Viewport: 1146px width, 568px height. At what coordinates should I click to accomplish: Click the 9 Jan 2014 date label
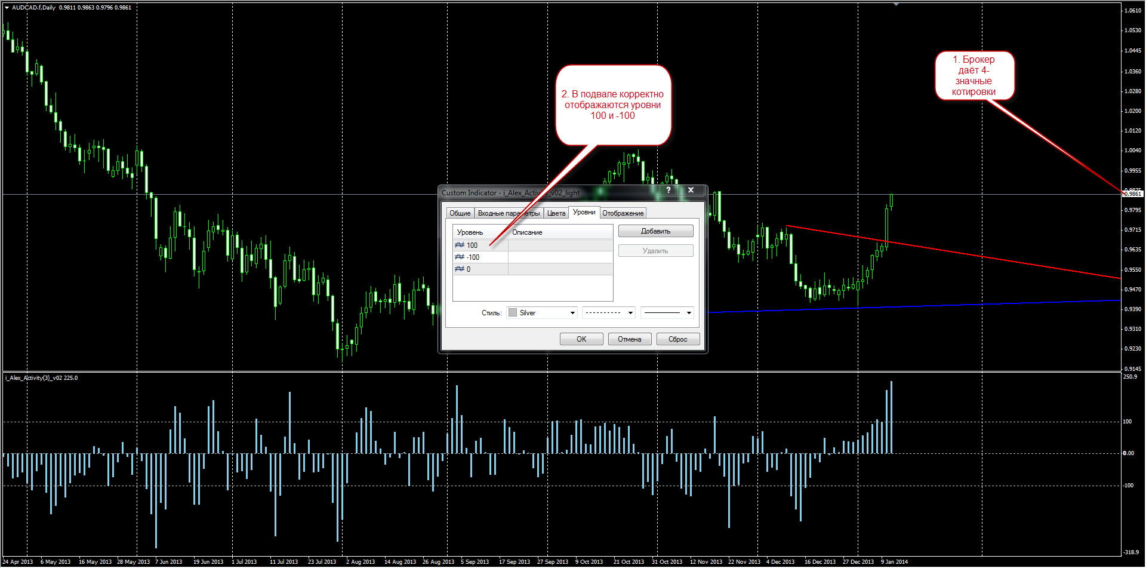(894, 562)
